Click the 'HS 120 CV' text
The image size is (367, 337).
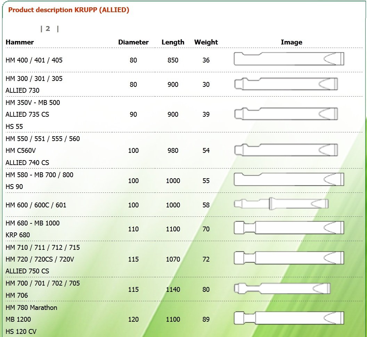click(21, 332)
